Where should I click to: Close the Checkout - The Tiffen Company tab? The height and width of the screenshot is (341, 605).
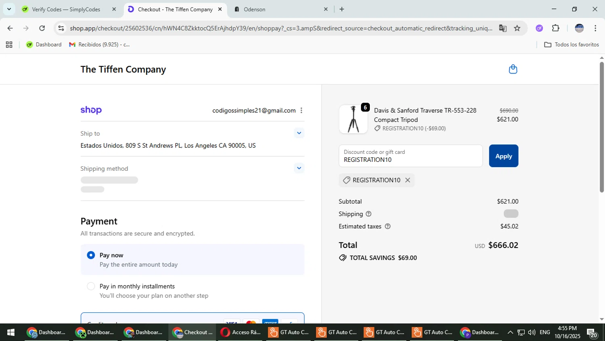[220, 9]
